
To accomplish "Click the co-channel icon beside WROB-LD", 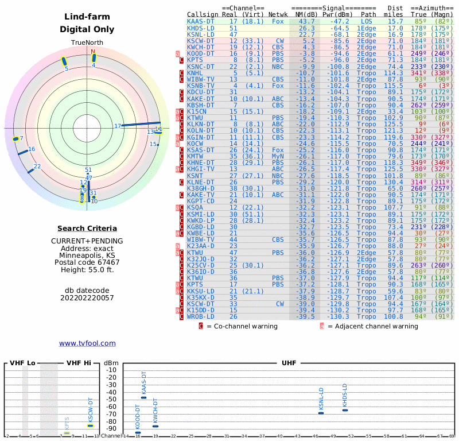I will [x=181, y=316].
